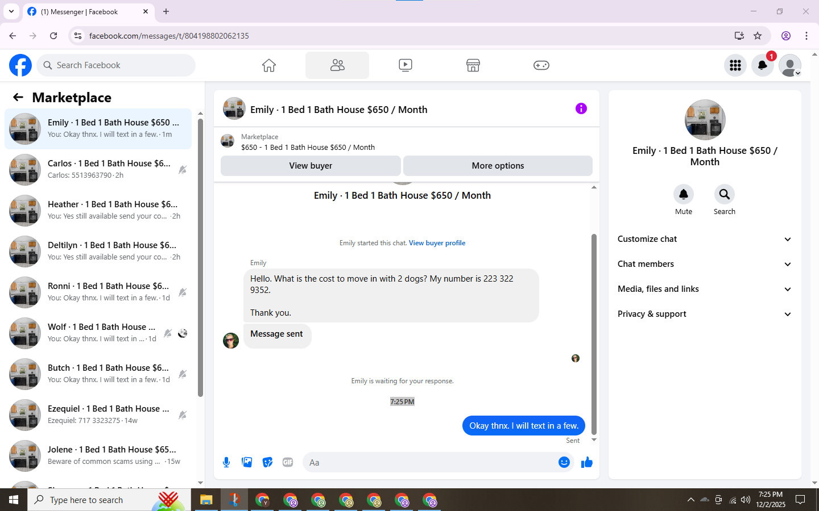This screenshot has width=819, height=511.
Task: Open Jolene conversation in list
Action: point(98,456)
